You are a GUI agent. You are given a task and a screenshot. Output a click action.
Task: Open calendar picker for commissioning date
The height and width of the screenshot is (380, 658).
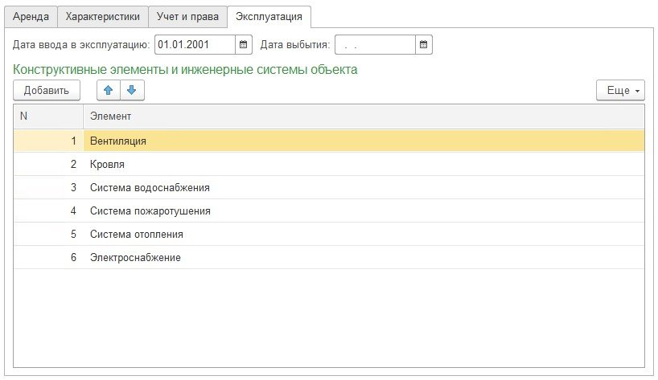[245, 44]
